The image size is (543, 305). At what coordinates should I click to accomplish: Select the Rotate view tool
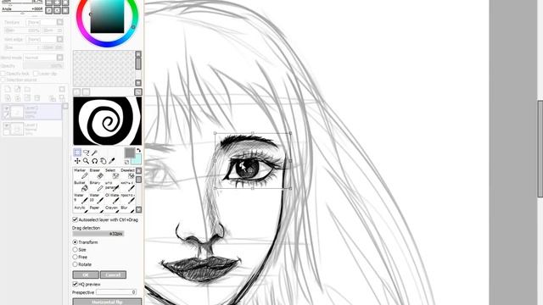click(x=94, y=161)
